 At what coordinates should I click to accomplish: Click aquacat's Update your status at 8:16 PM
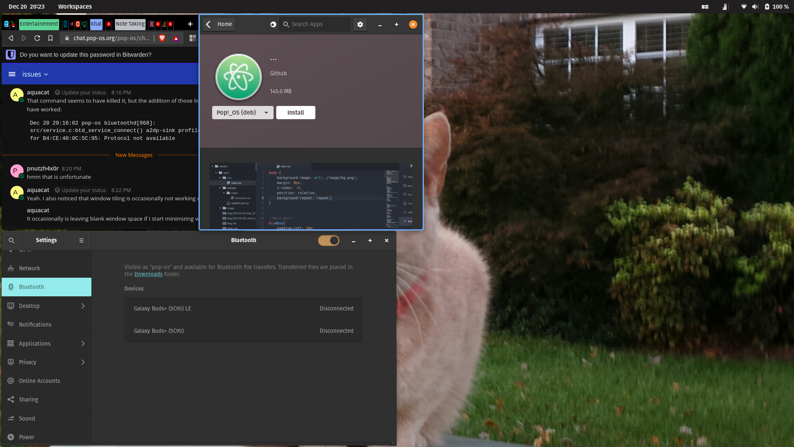tap(81, 93)
